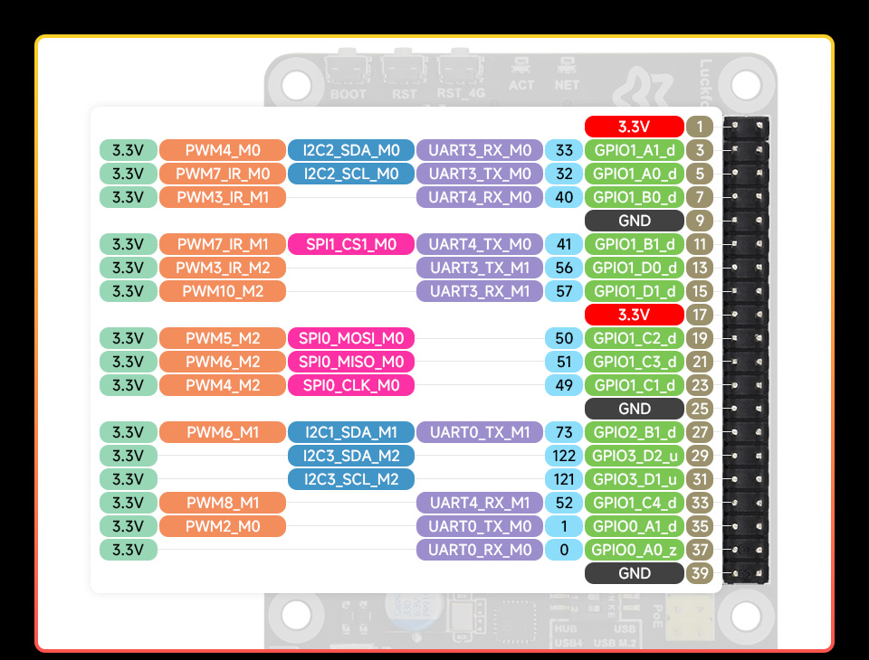Select the PoE label on the board
Image resolution: width=869 pixels, height=660 pixels.
656,616
